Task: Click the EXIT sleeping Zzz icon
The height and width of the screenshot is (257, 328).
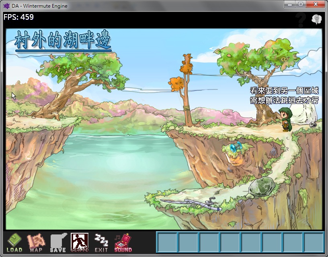Action: (x=101, y=242)
